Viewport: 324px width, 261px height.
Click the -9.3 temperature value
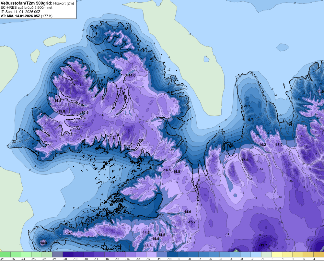click(x=247, y=106)
